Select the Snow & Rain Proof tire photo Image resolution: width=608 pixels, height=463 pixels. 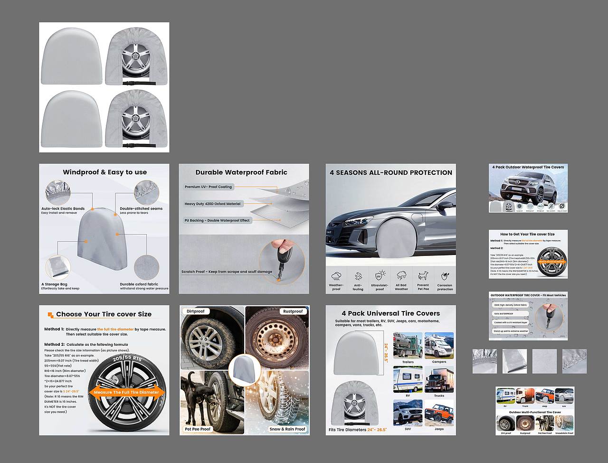277,402
